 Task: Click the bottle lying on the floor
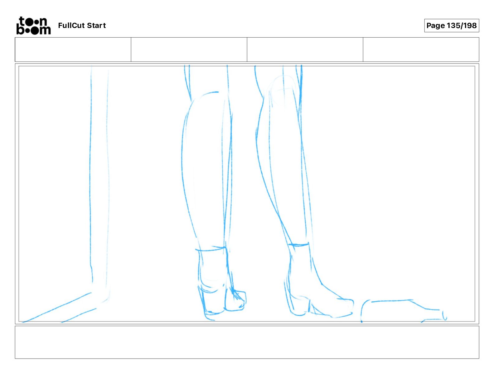click(x=404, y=311)
